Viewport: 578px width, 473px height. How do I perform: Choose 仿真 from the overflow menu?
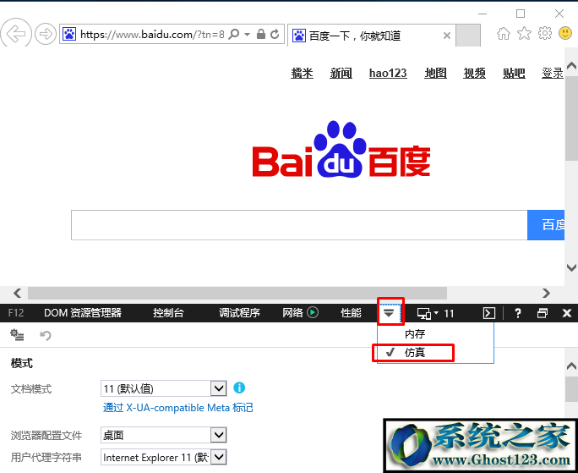click(x=415, y=353)
